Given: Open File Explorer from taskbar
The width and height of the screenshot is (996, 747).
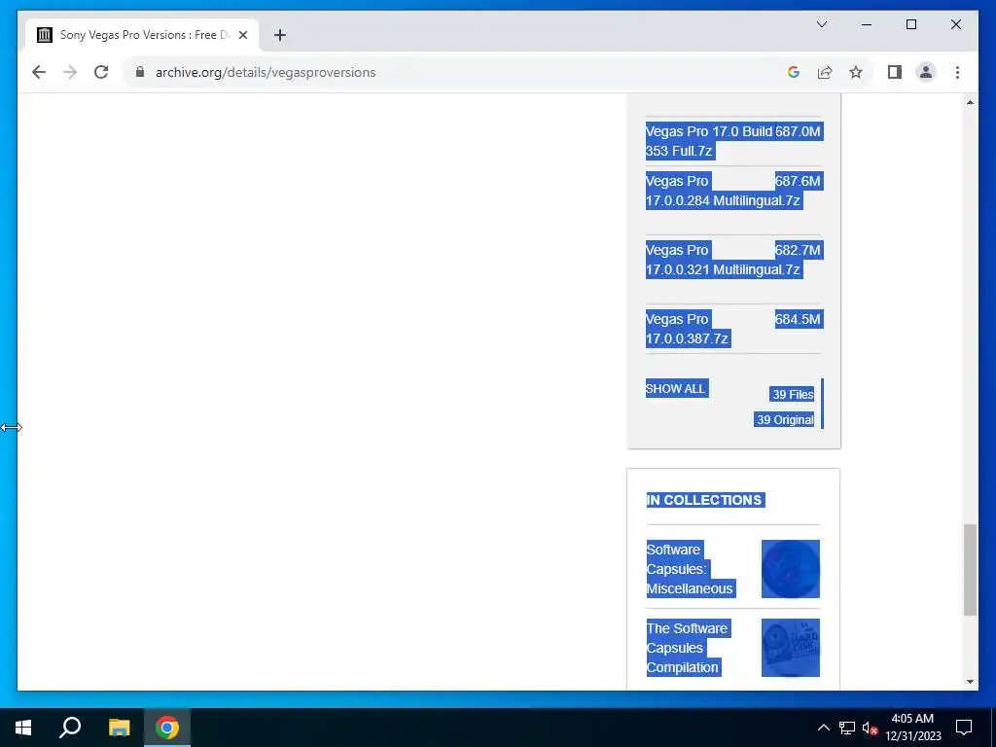Looking at the screenshot, I should click(x=119, y=728).
